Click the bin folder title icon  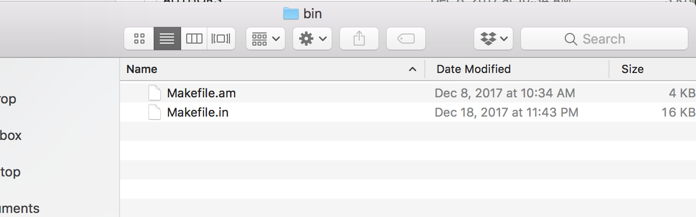click(x=291, y=14)
